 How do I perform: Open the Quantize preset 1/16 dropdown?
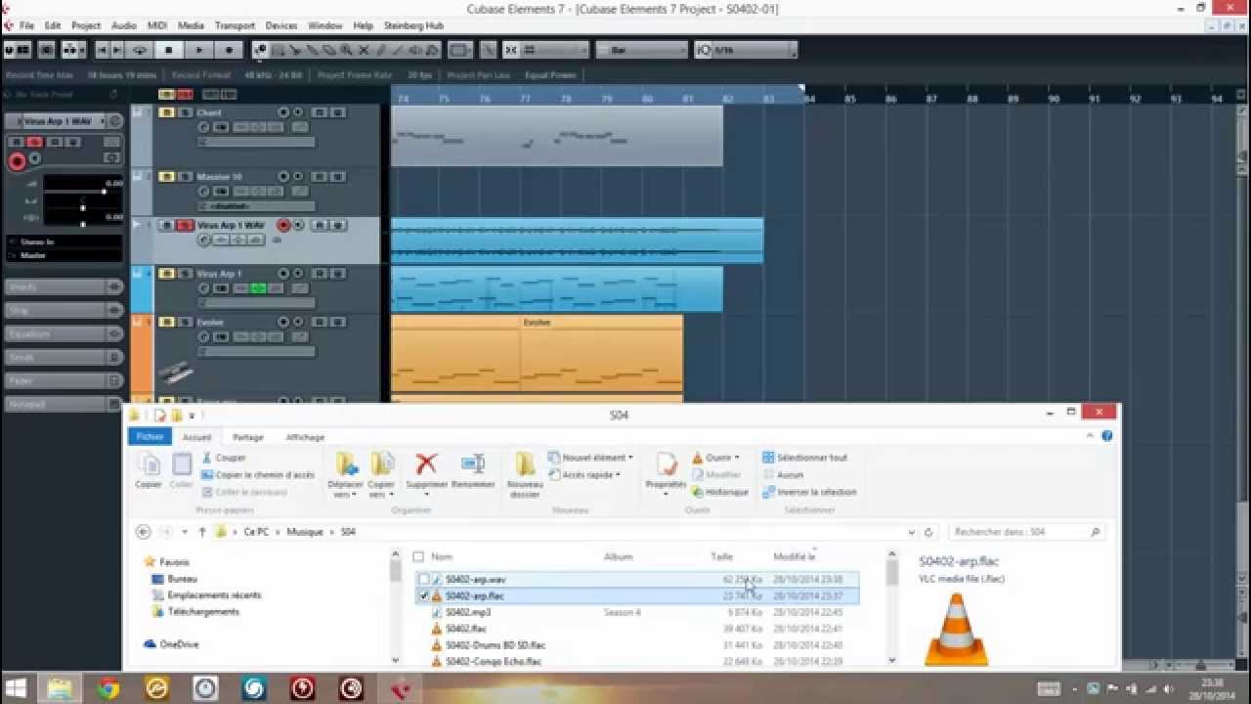click(x=747, y=50)
